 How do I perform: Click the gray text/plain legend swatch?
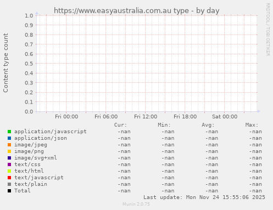coord(9,184)
